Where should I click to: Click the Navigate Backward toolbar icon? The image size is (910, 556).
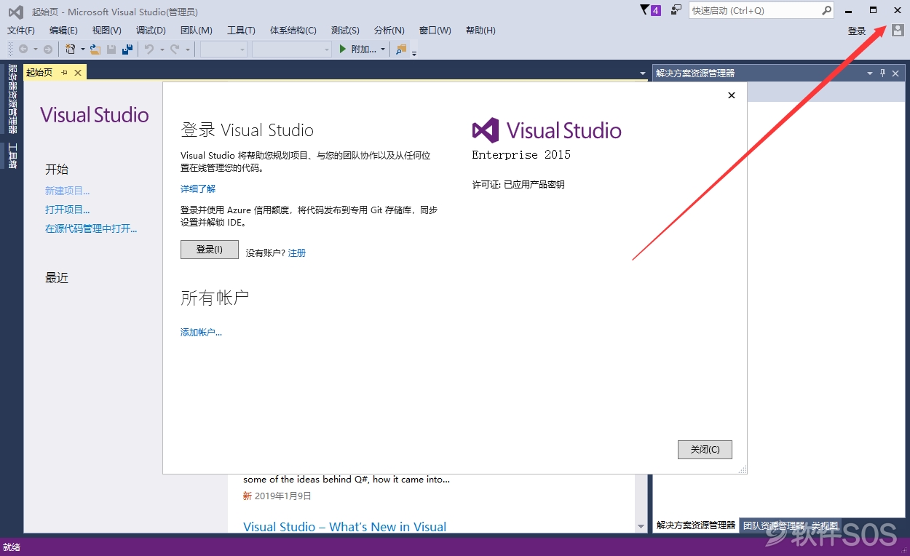(23, 49)
